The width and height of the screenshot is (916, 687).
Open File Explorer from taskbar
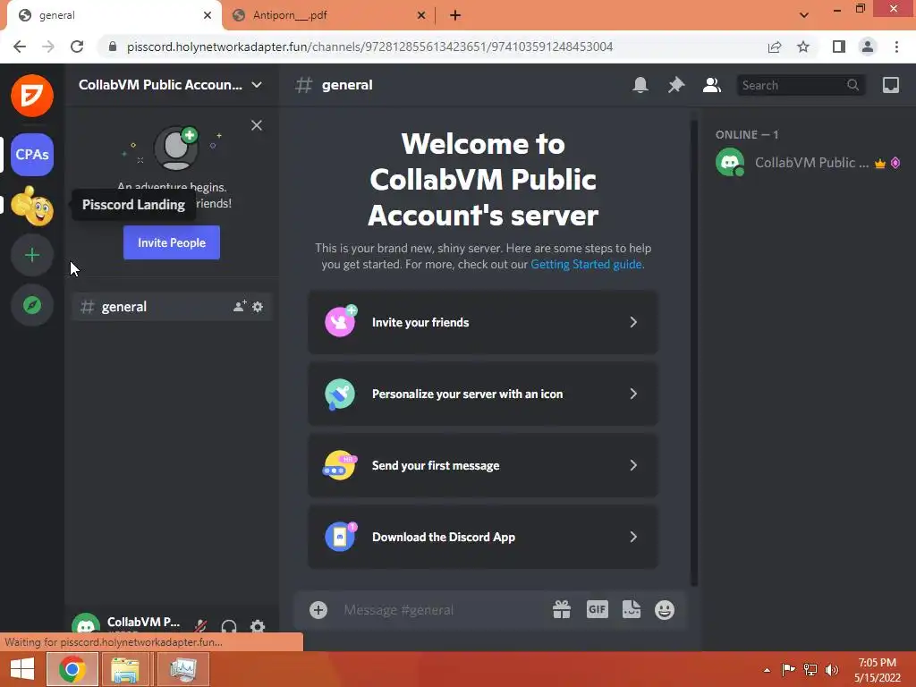[x=125, y=669]
